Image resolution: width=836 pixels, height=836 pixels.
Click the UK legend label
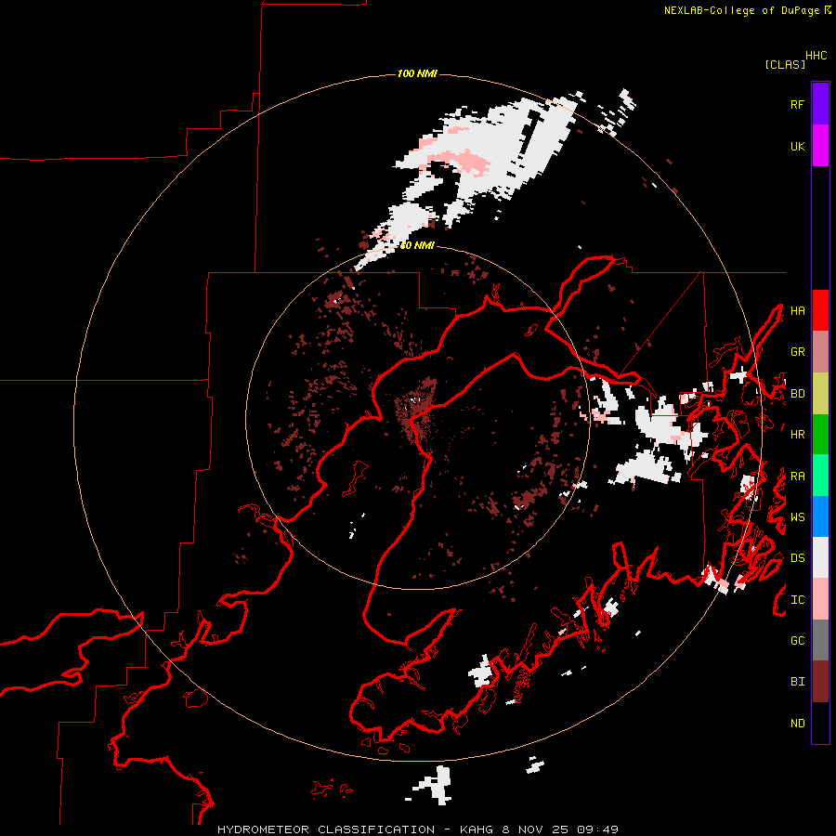pos(797,146)
